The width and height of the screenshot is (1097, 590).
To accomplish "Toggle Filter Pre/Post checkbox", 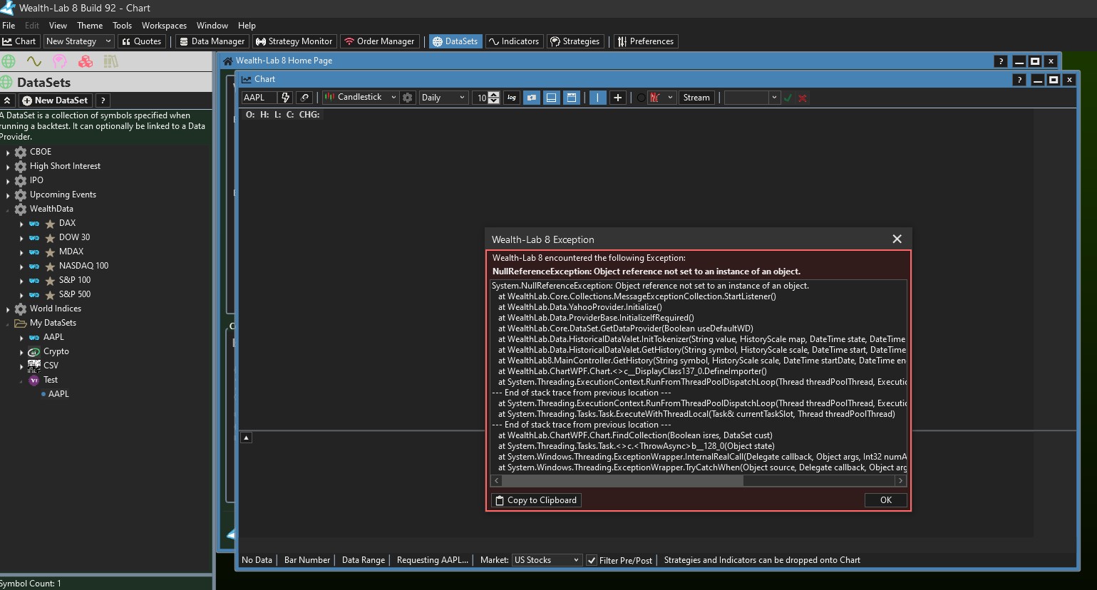I will [592, 560].
